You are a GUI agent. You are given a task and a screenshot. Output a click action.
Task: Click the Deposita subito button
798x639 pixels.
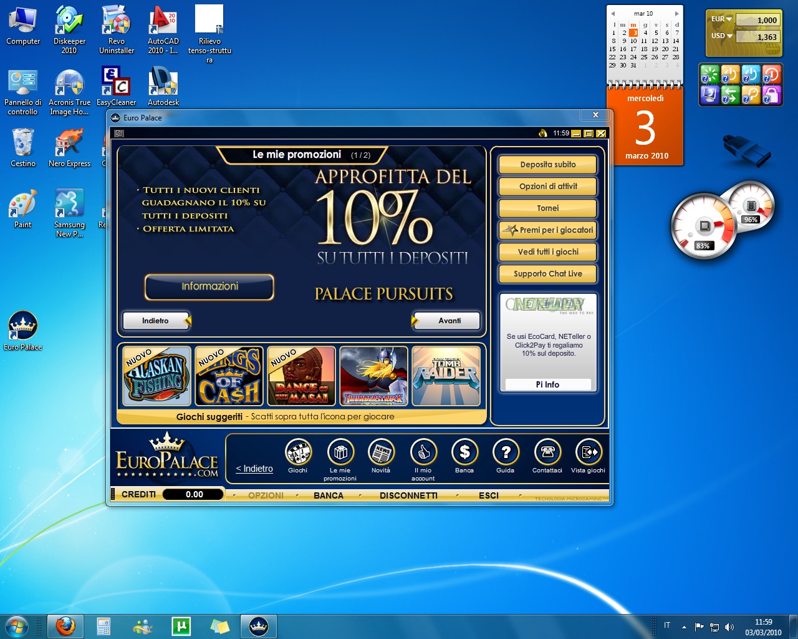click(548, 165)
